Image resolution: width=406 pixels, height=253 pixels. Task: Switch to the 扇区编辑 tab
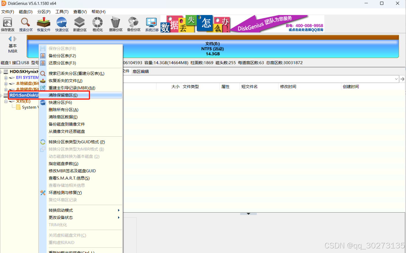[x=141, y=71]
